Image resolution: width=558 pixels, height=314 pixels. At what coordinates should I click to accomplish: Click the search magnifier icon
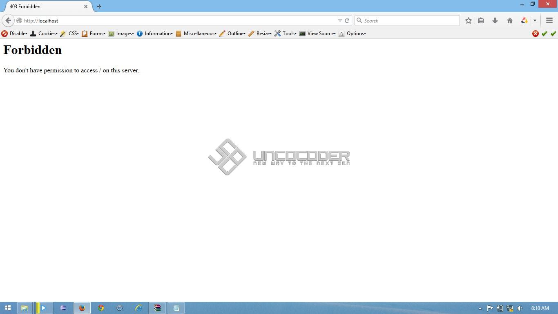tap(359, 20)
